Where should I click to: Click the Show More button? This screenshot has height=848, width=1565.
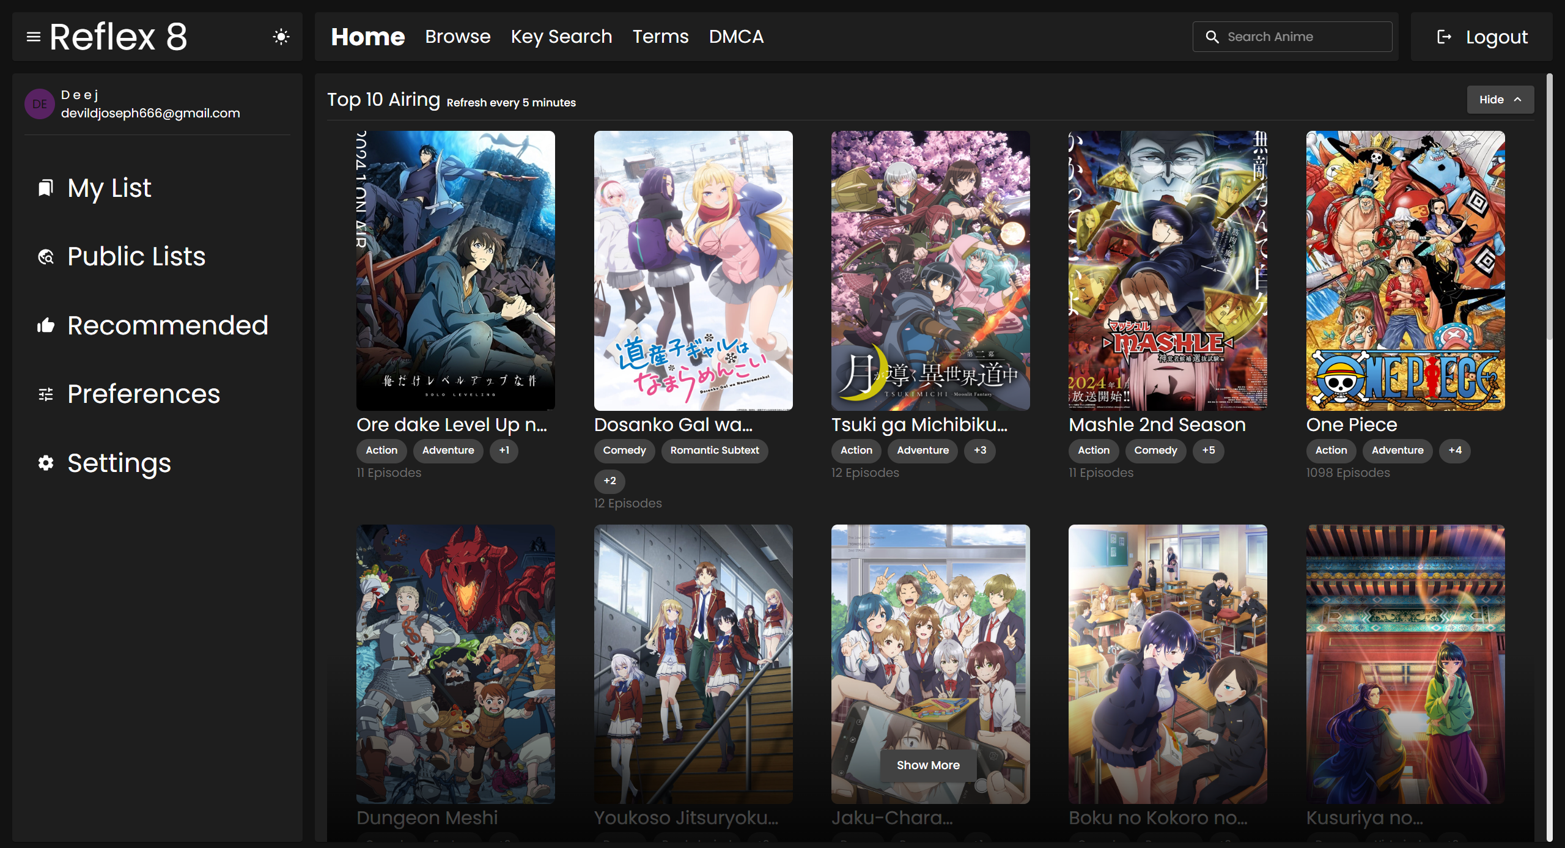pyautogui.click(x=928, y=765)
